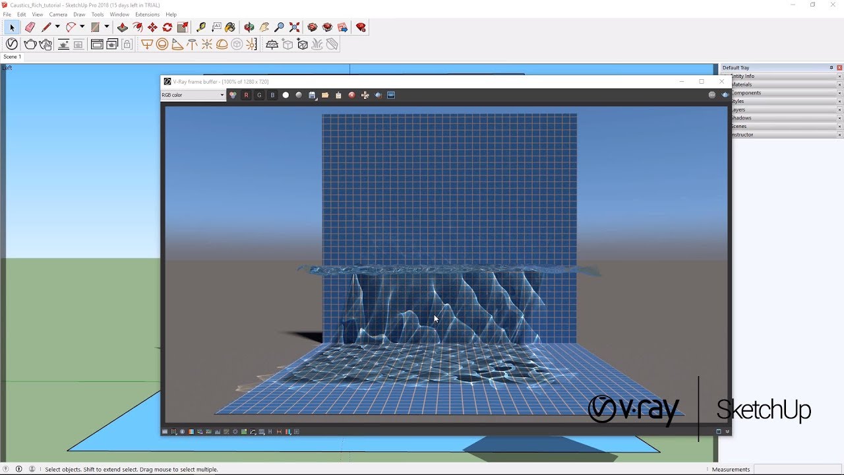The height and width of the screenshot is (475, 844).
Task: Add V-Ray Omni Light
Action: coord(207,44)
